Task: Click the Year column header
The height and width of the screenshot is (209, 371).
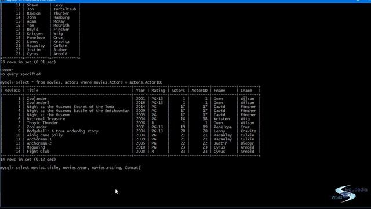Action: [x=140, y=91]
